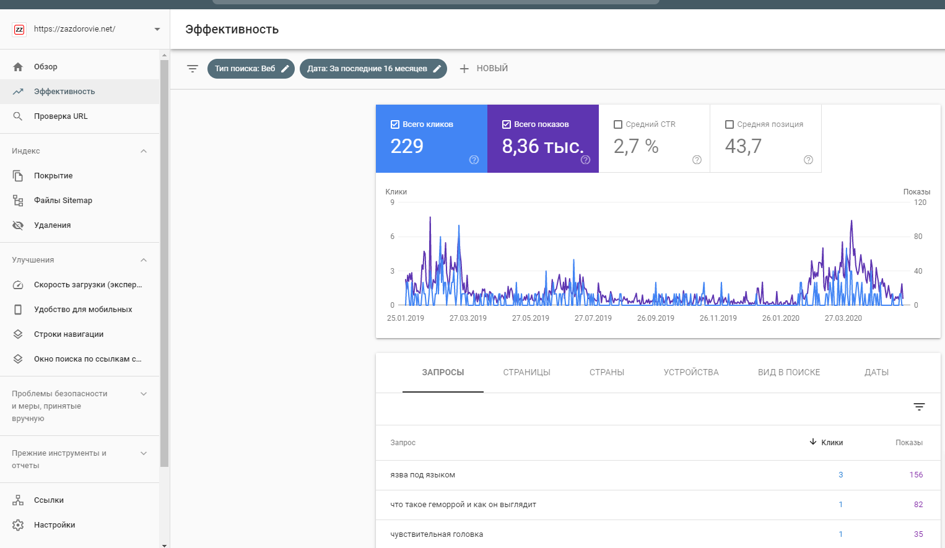Collapse the Индекс section
Viewport: 945px width, 548px height.
pos(144,151)
